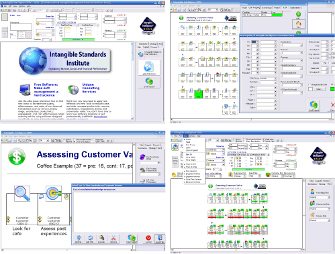Click the magnifier 'Look for cafe' step icon

coord(21,194)
